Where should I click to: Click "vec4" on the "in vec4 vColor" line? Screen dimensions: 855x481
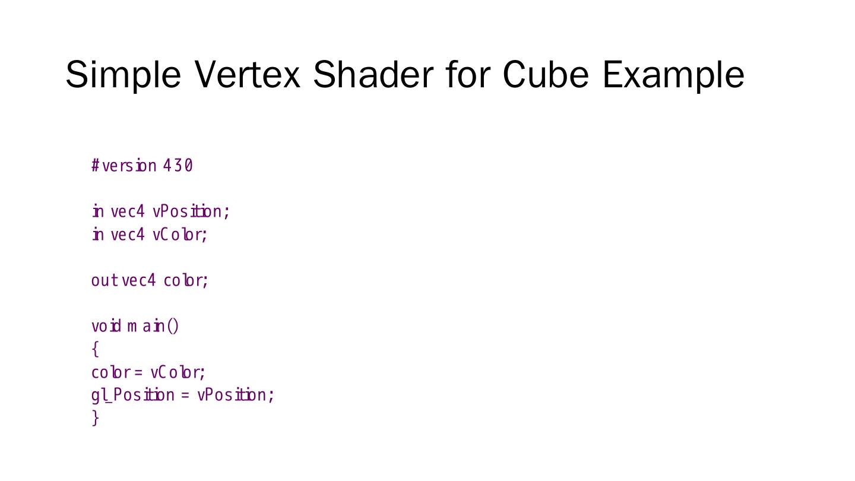coord(128,235)
